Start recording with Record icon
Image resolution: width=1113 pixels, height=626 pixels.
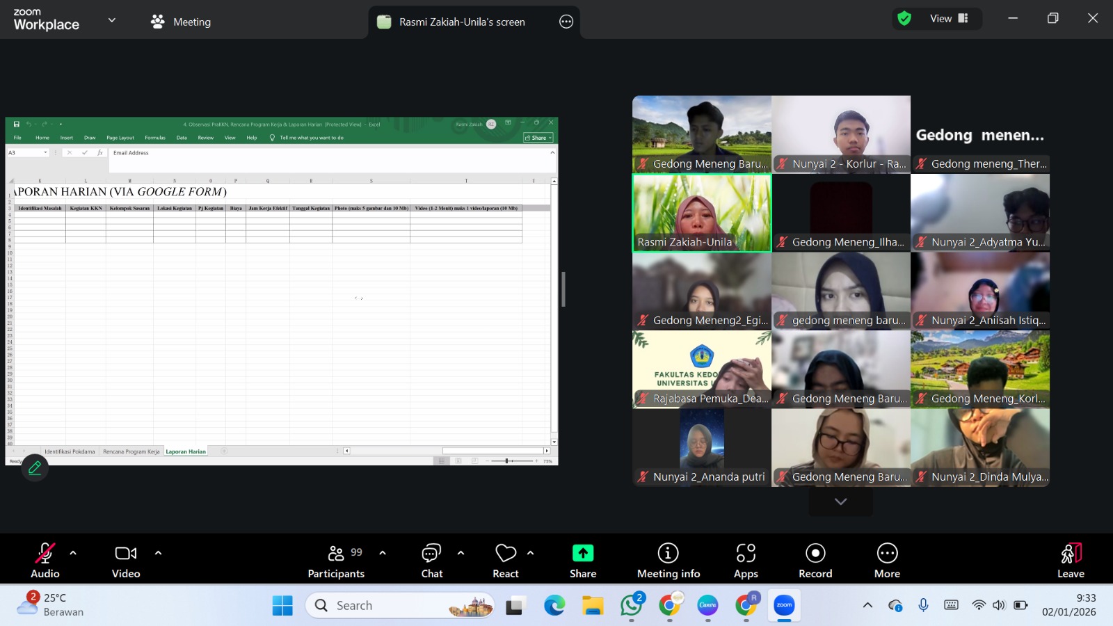[x=815, y=554]
